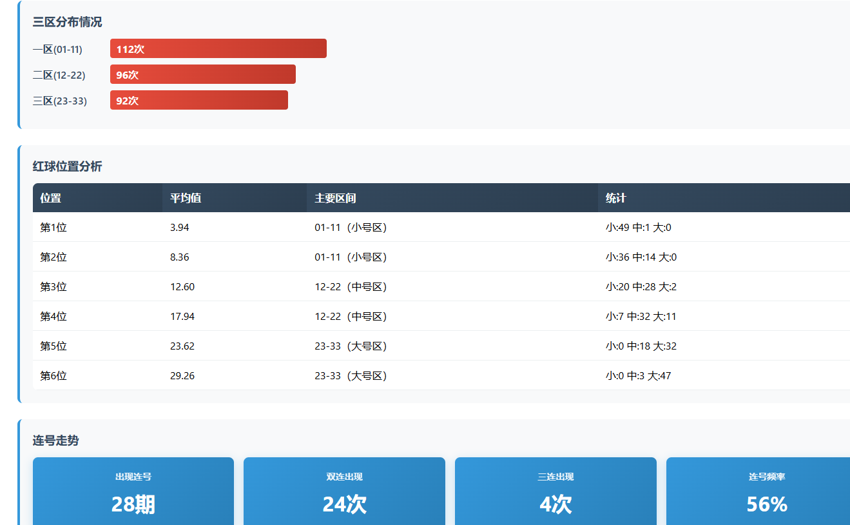850x525 pixels.
Task: Click the 出现连号 28期 card
Action: click(x=133, y=491)
